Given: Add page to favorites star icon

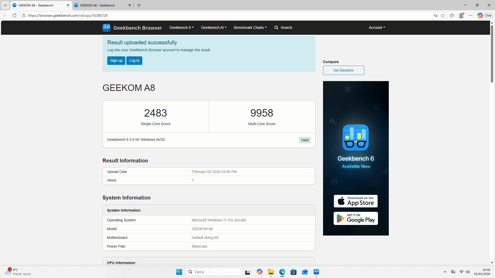Looking at the screenshot, I should 443,15.
